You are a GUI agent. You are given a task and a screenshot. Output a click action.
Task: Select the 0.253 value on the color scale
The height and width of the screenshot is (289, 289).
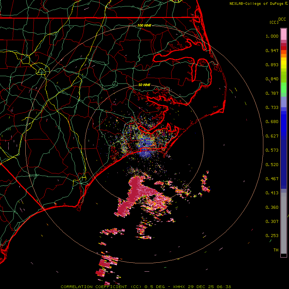click(x=272, y=236)
